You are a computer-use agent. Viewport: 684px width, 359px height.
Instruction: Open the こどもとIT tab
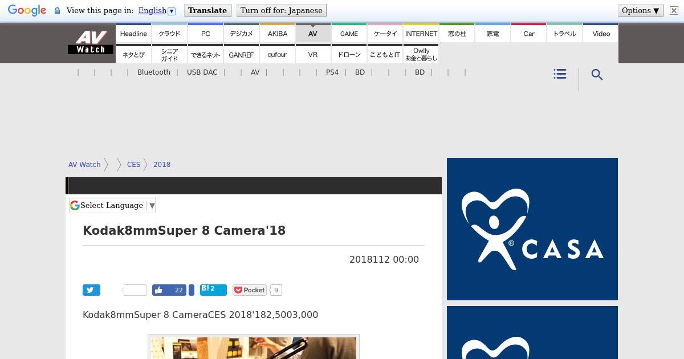(x=385, y=55)
